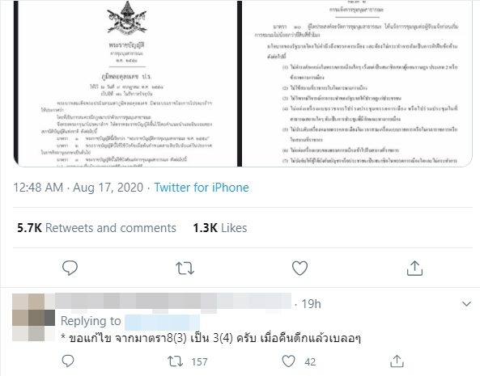This screenshot has width=480, height=376.
Task: Reply to the 19h comment
Action: coord(68,361)
